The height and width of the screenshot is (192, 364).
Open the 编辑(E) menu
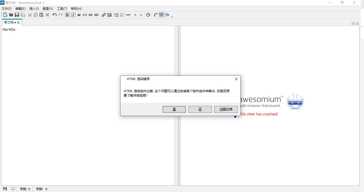coord(21,9)
